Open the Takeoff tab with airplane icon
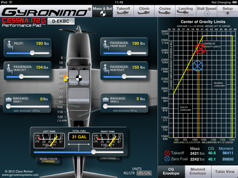 (123, 11)
